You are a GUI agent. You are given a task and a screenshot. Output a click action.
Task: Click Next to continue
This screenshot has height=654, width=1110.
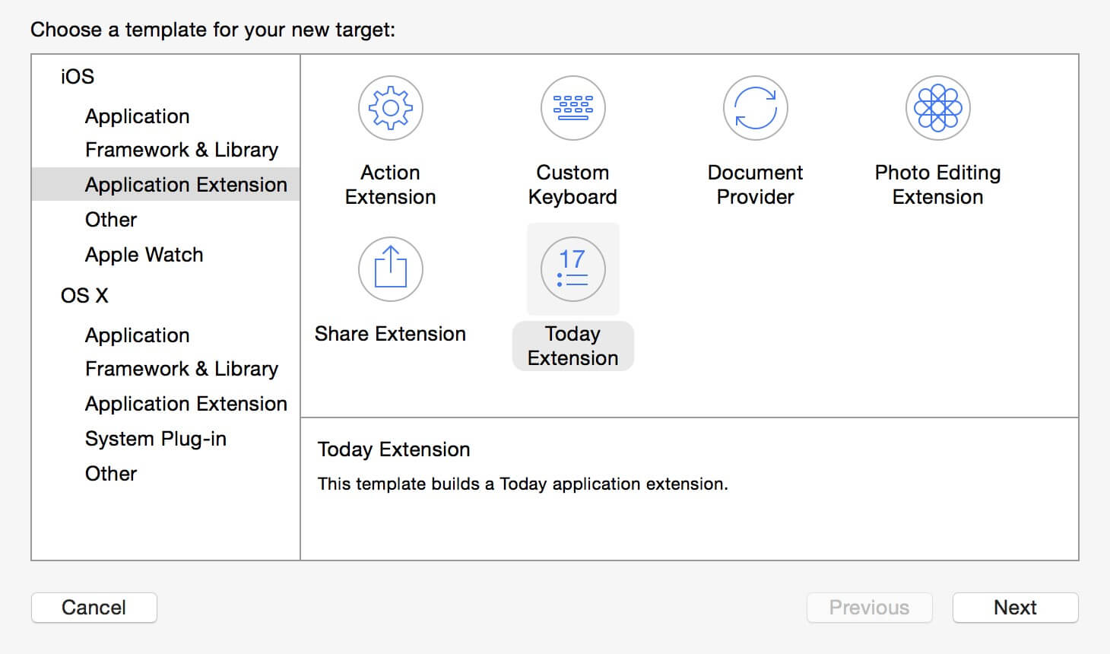click(1015, 608)
